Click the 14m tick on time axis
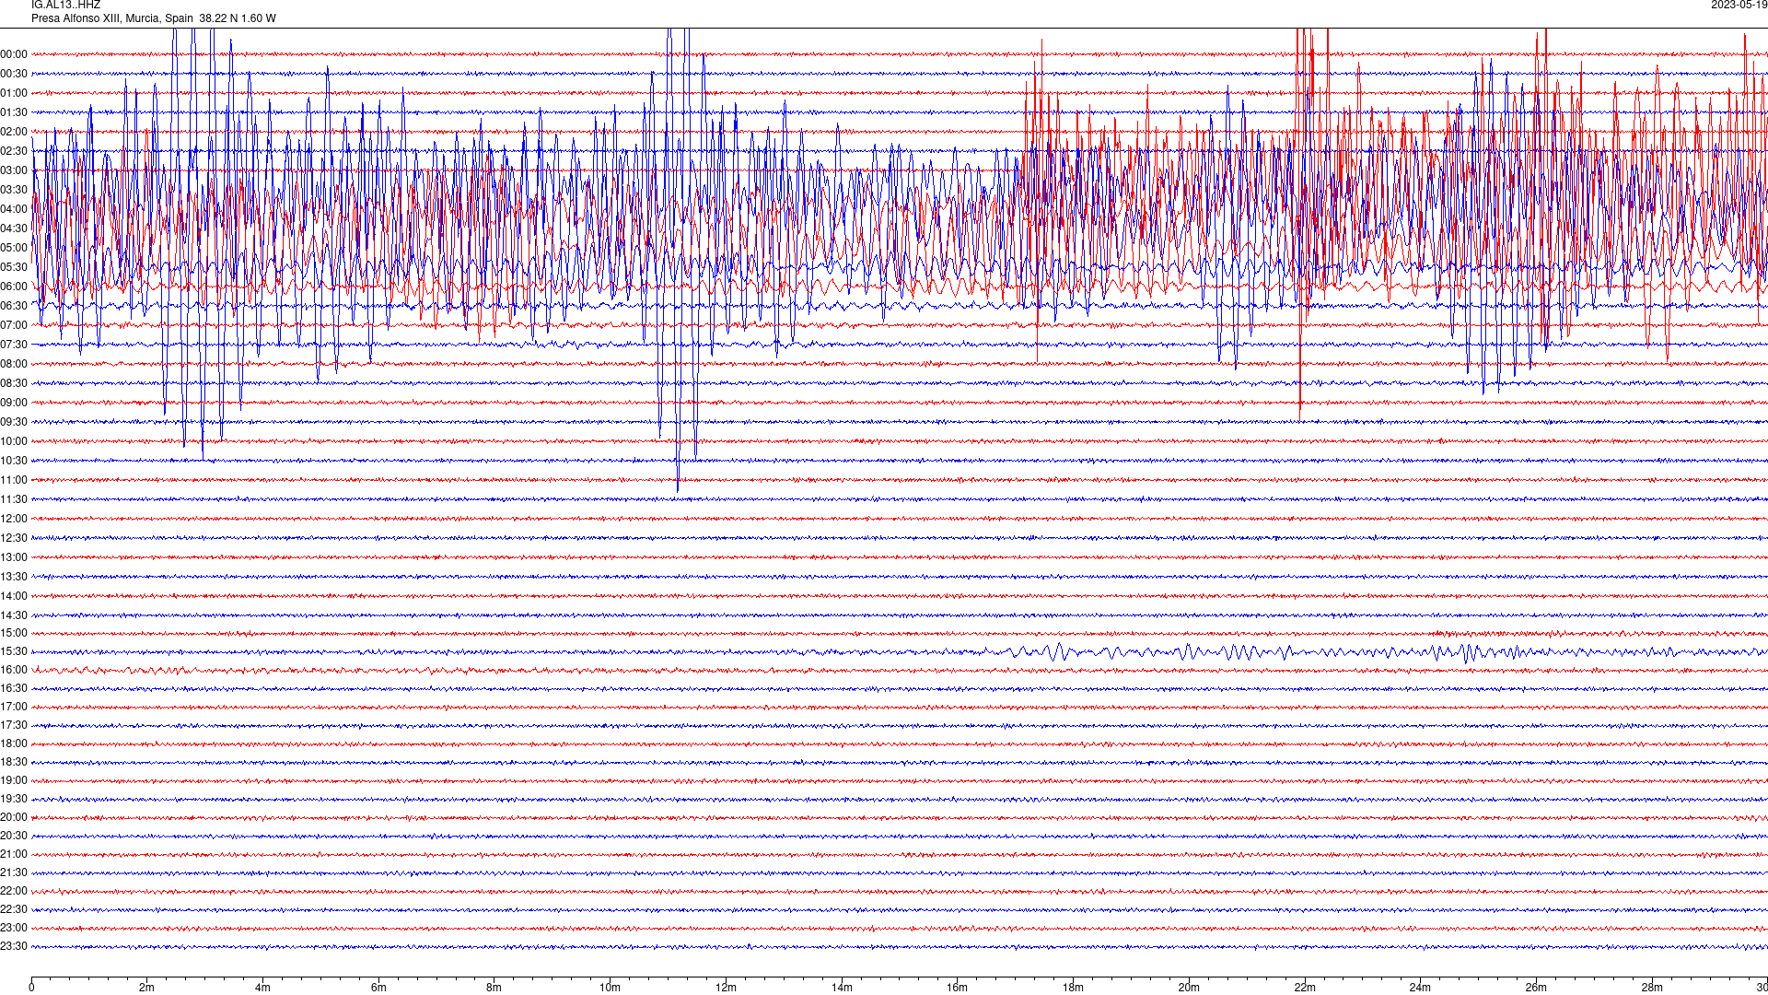Image resolution: width=1768 pixels, height=995 pixels. coord(842,988)
